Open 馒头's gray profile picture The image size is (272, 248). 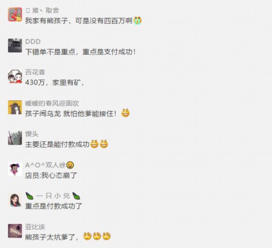15,138
